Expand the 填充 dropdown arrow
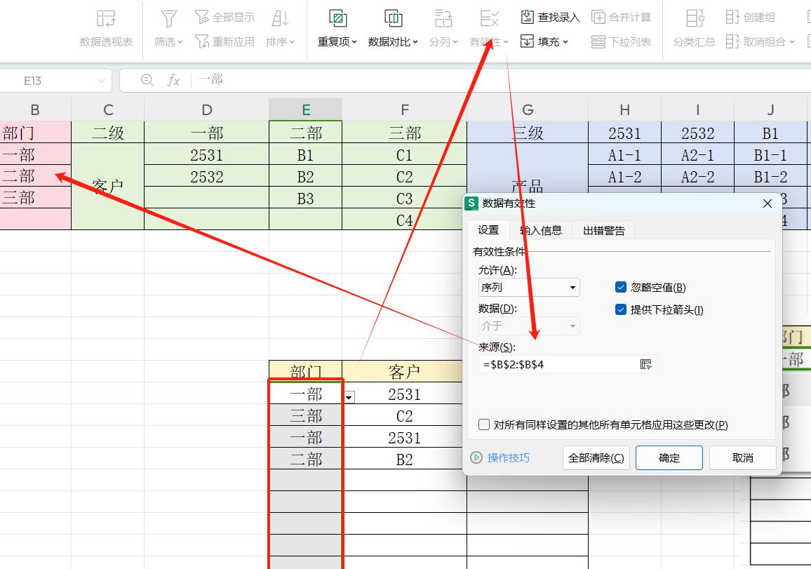The height and width of the screenshot is (569, 811). click(565, 42)
